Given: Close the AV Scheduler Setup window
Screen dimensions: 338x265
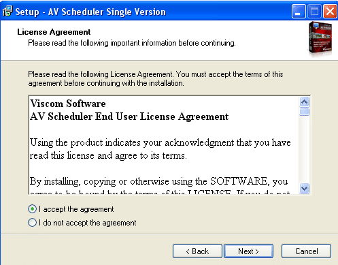Looking at the screenshot, I should pos(330,12).
